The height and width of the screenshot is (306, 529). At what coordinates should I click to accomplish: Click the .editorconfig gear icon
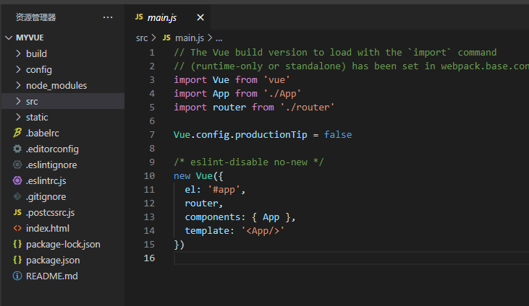(17, 149)
